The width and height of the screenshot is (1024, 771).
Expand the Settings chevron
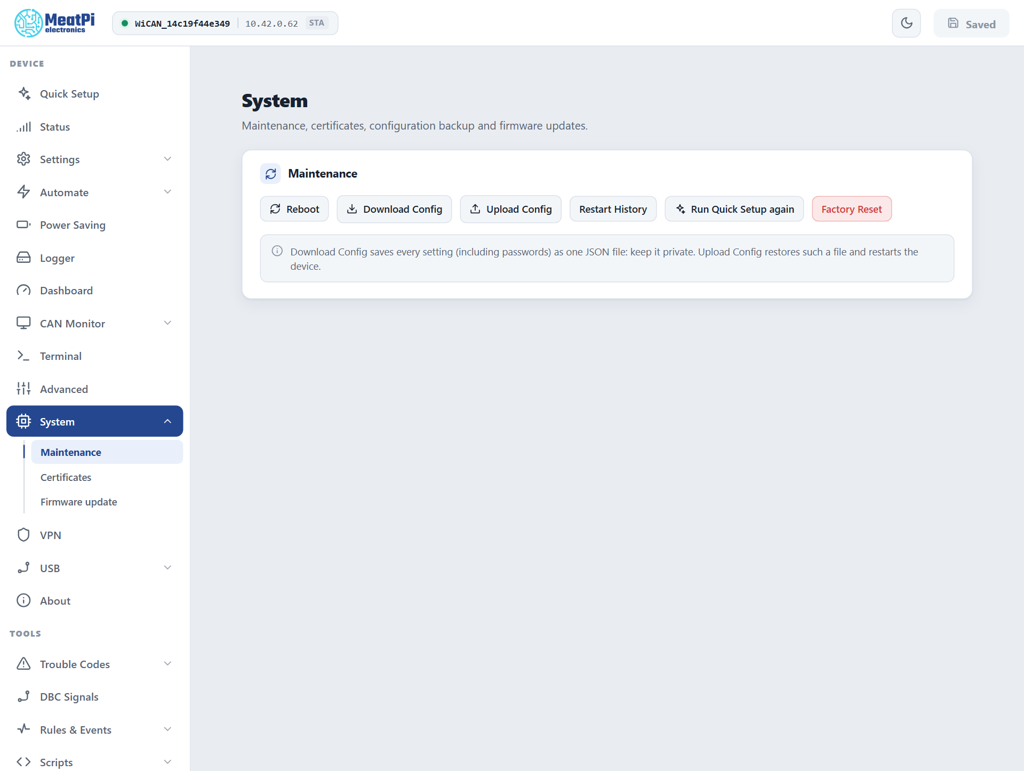pyautogui.click(x=167, y=159)
